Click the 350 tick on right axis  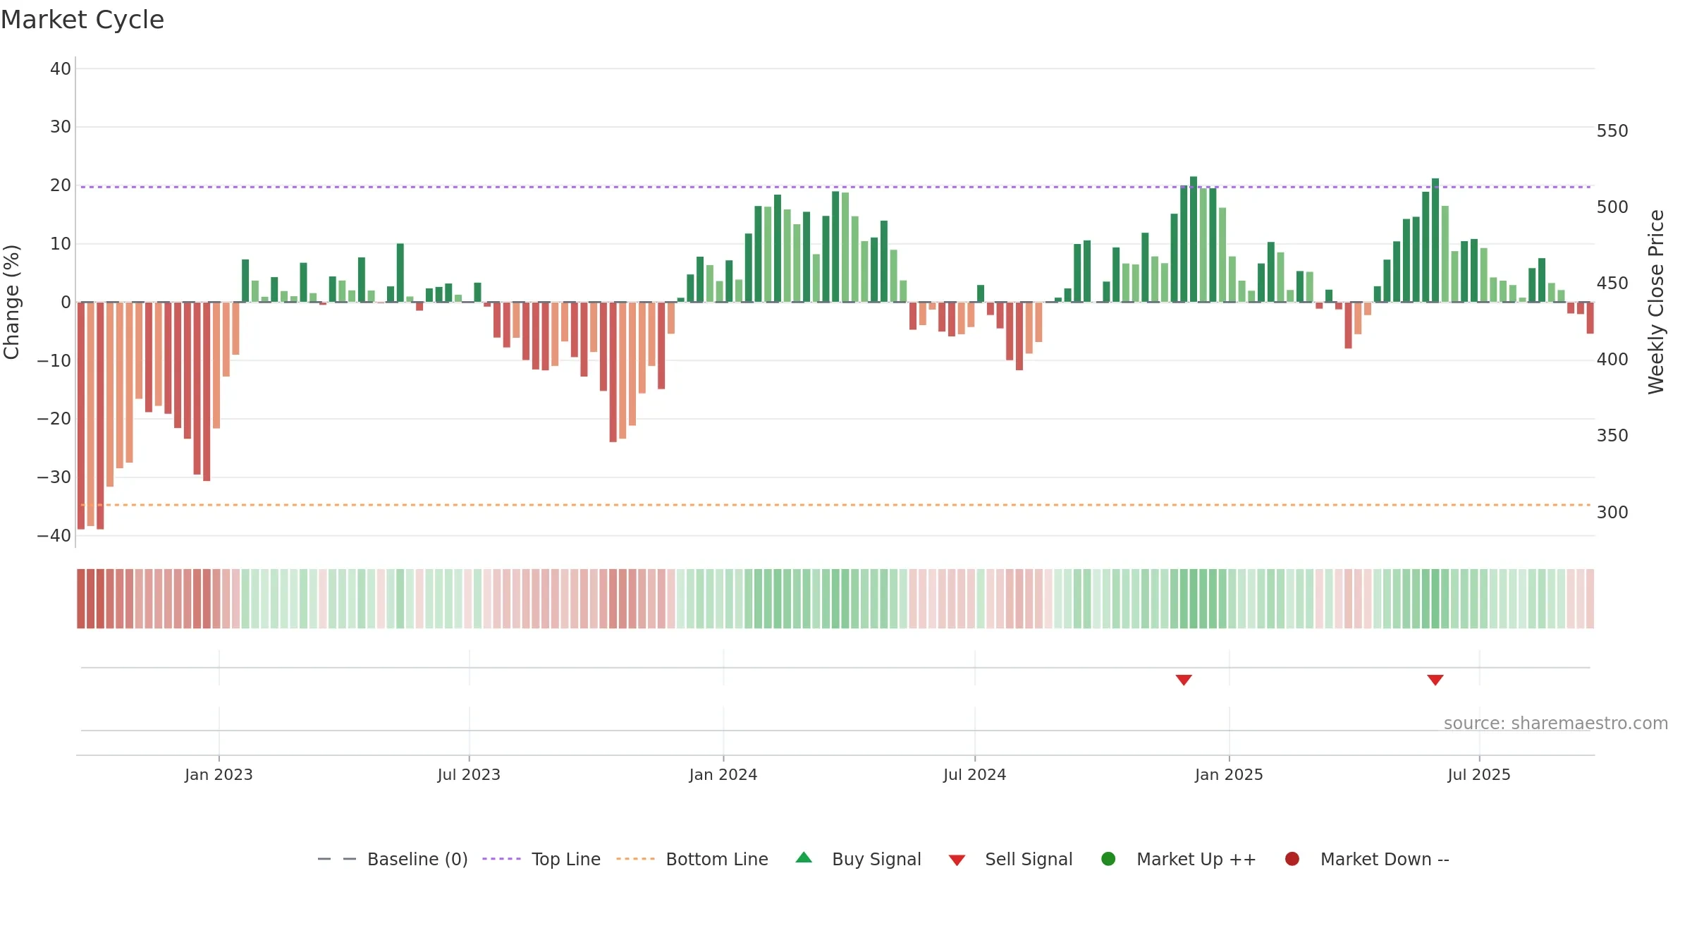click(x=1612, y=436)
